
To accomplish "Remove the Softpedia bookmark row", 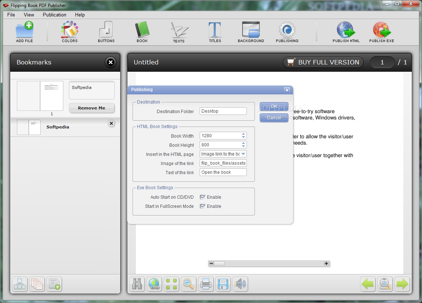I will click(111, 123).
